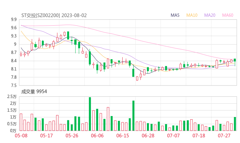240x143 pixels.
Task: Click the 2万 volume axis label
Action: point(13,103)
